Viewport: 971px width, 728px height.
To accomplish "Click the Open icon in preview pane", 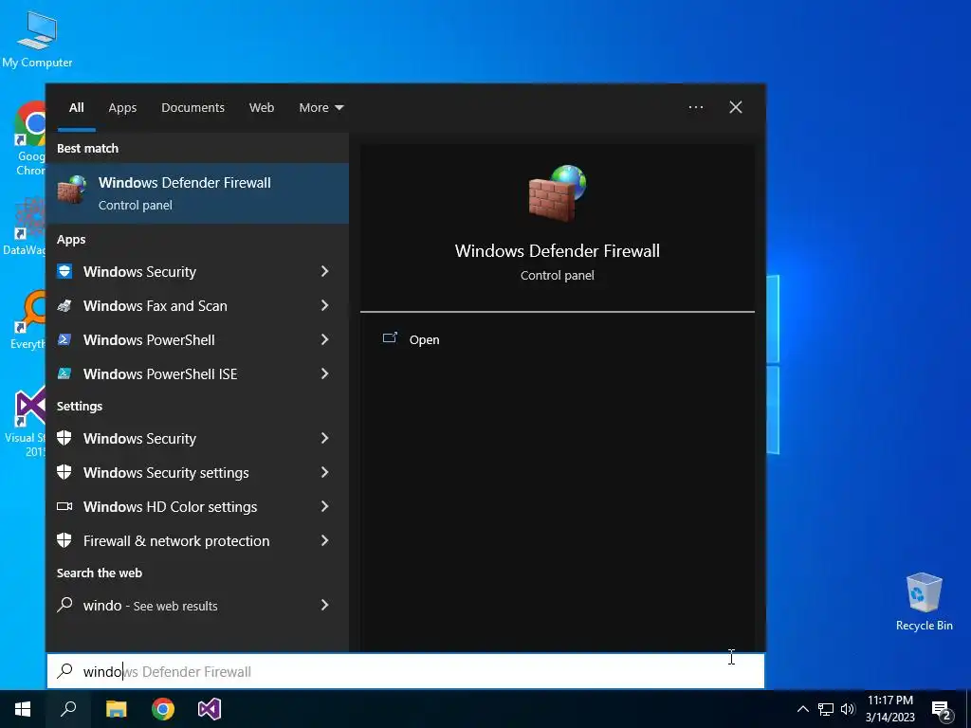I will 390,338.
